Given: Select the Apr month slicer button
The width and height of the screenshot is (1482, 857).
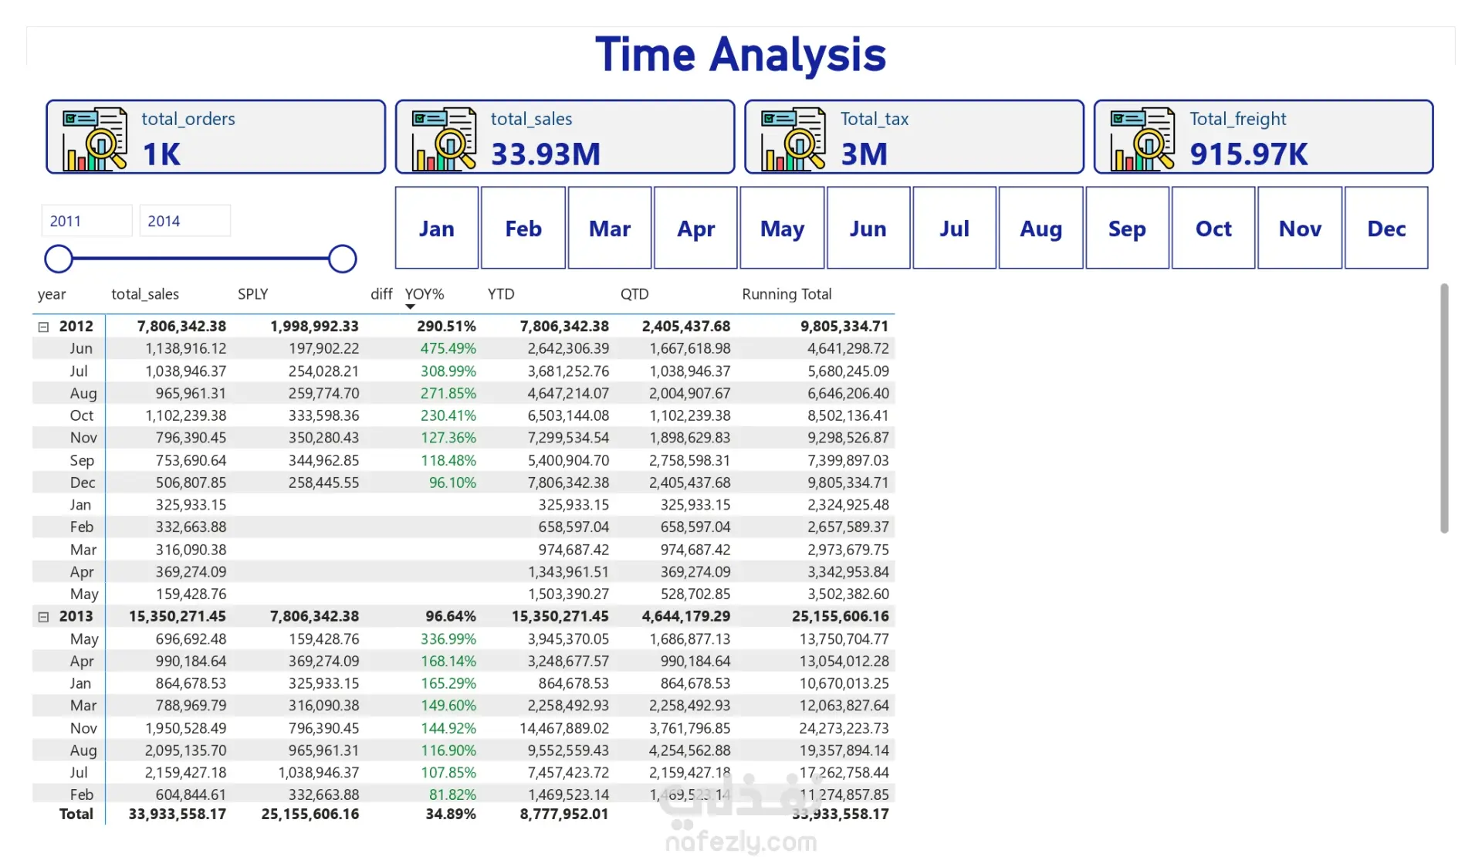Looking at the screenshot, I should tap(695, 229).
